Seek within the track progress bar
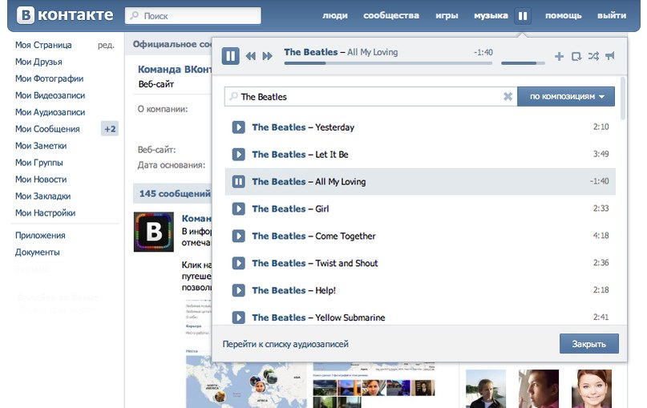The width and height of the screenshot is (647, 408). coord(388,63)
